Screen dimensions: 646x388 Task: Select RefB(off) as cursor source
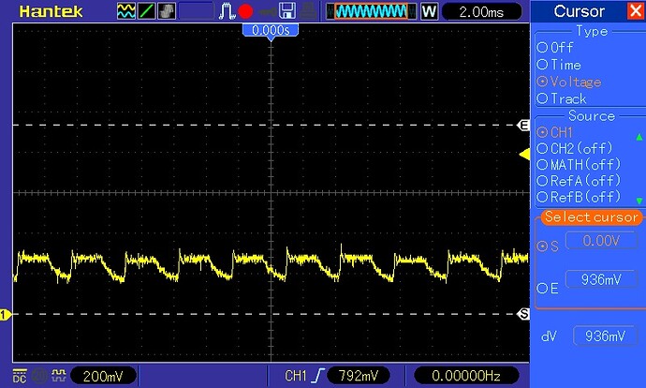coord(579,197)
